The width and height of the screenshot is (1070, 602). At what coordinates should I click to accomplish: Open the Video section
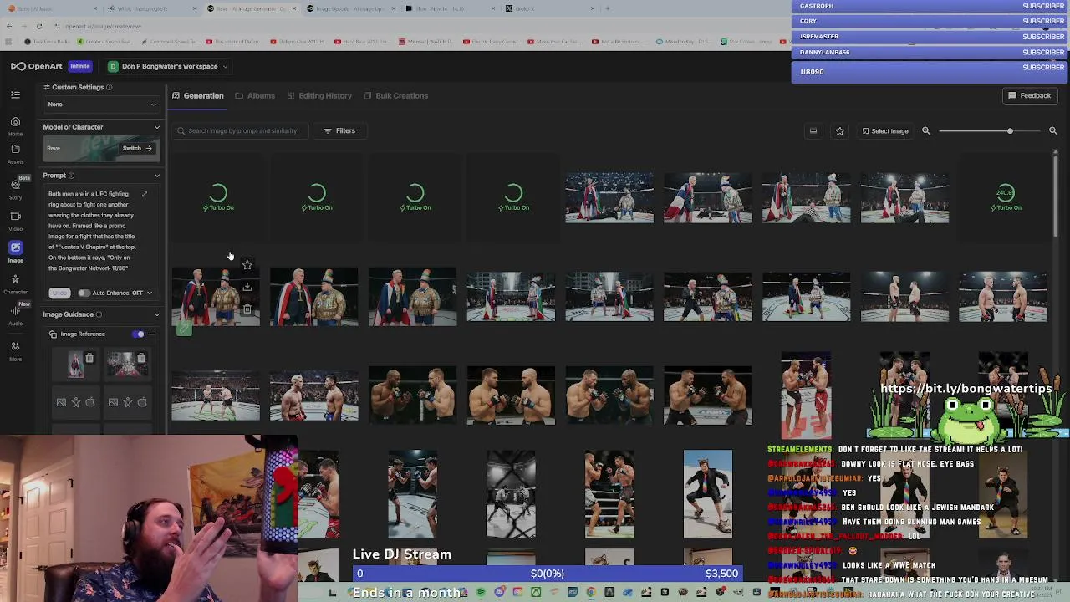point(15,220)
